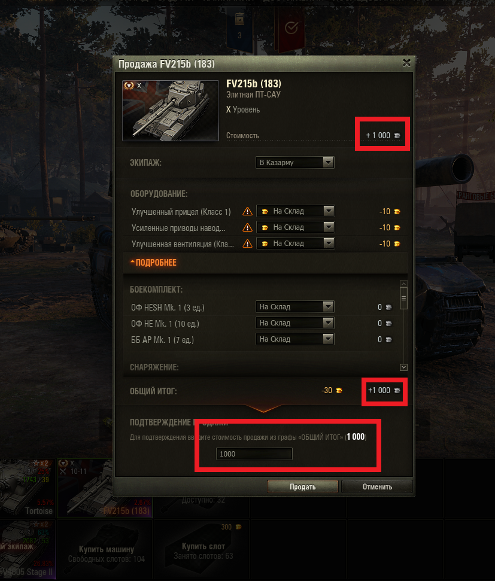
Task: Click warning icon beside Улучшенный прицел
Action: [247, 211]
